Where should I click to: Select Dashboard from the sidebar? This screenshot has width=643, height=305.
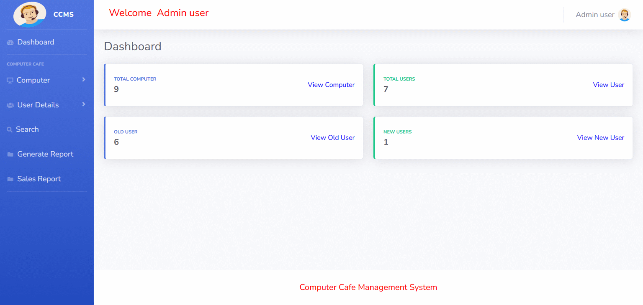36,42
